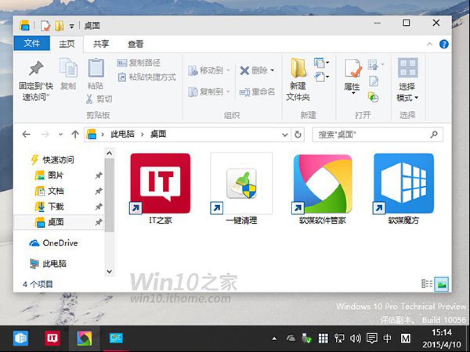Select the 一键清理 shortcut

click(x=241, y=189)
